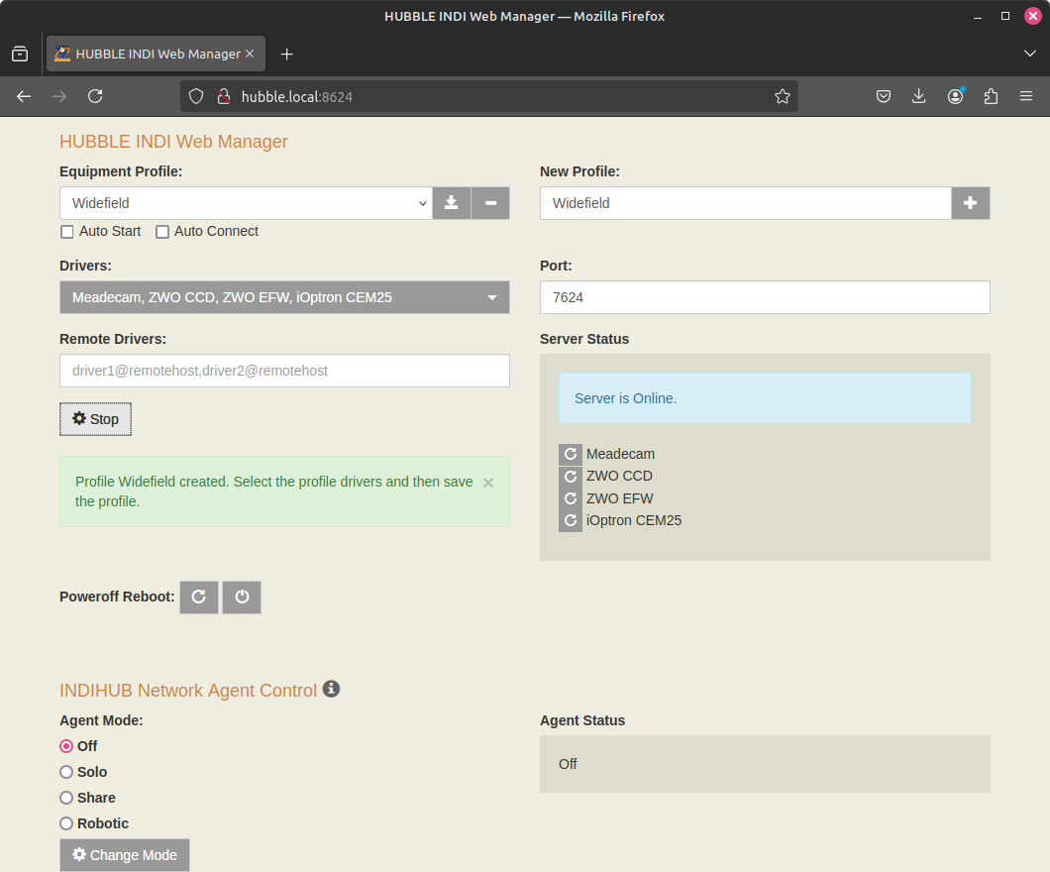Viewport: 1050px width, 872px height.
Task: Restart the Meadecam driver
Action: point(571,454)
